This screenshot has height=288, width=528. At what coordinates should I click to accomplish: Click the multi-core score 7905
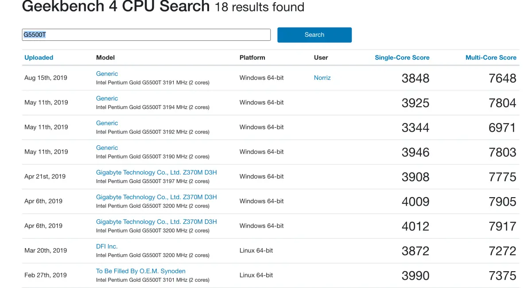502,202
